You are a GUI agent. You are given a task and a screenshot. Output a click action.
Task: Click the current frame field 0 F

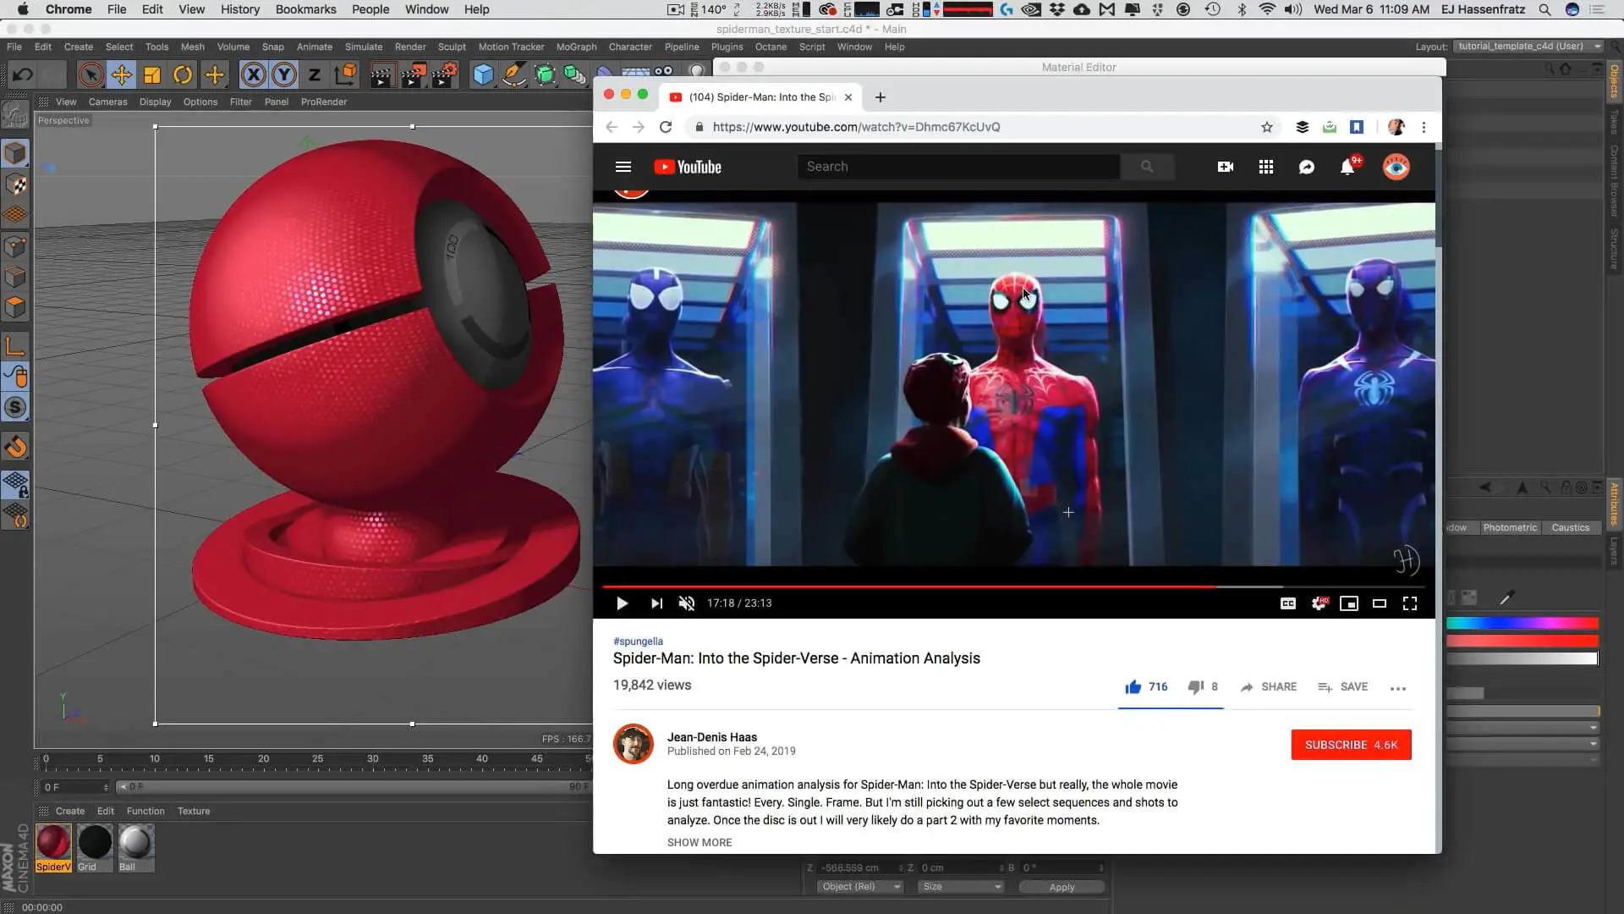[76, 787]
